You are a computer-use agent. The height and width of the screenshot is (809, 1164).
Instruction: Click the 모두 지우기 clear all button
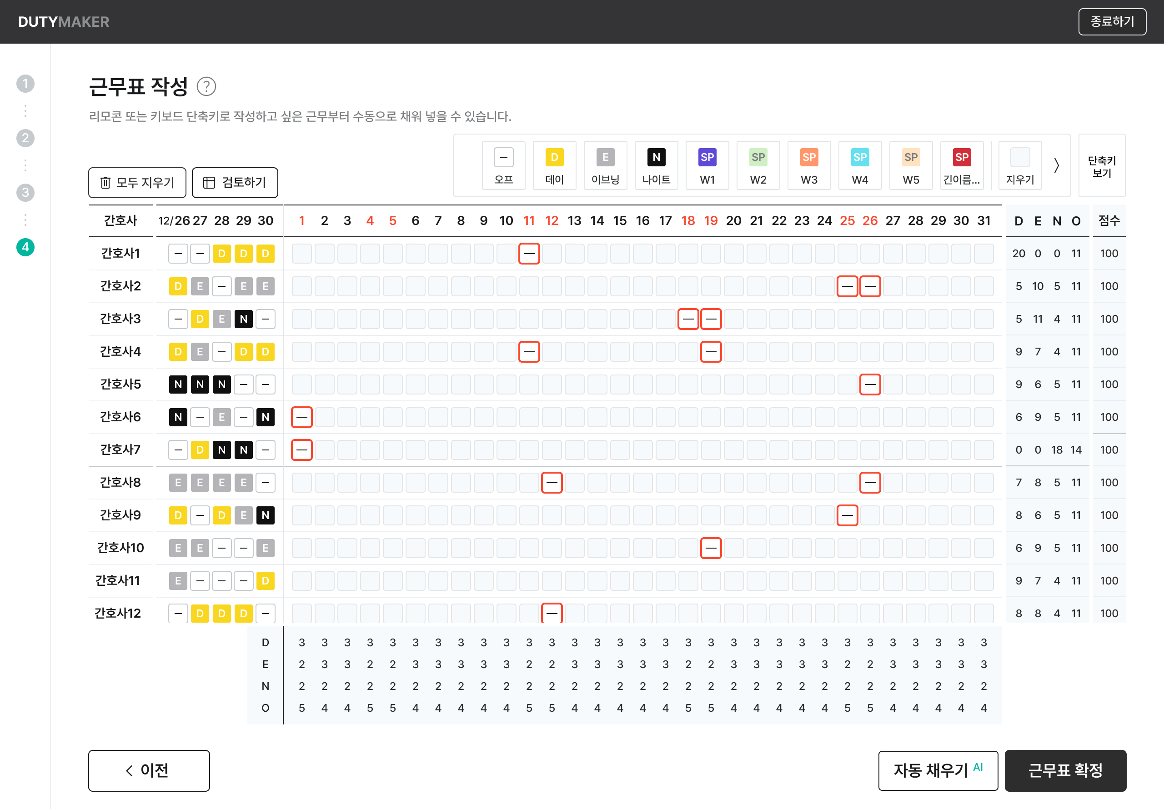[137, 183]
